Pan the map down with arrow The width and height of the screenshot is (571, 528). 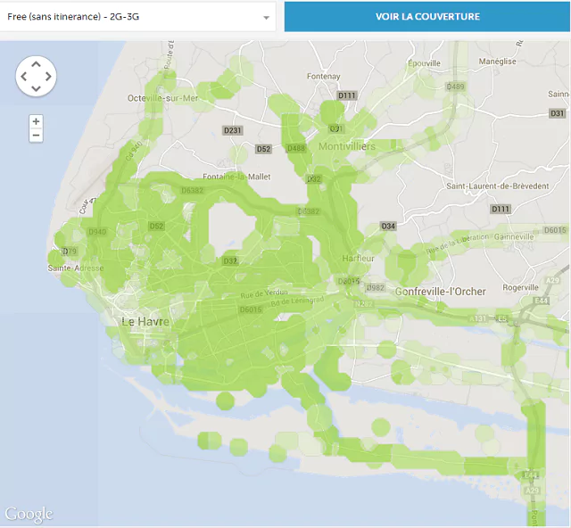36,89
